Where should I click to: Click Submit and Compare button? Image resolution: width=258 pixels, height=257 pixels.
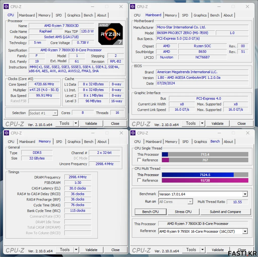(225, 212)
